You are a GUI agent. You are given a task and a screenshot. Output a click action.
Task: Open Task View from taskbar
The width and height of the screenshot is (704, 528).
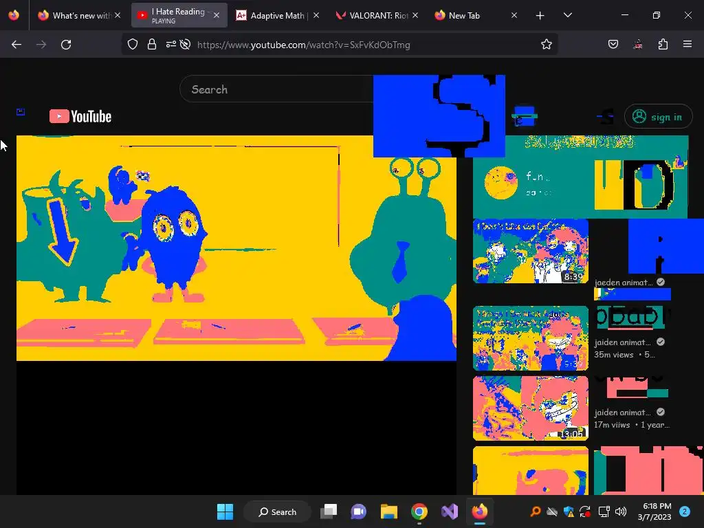pos(329,511)
